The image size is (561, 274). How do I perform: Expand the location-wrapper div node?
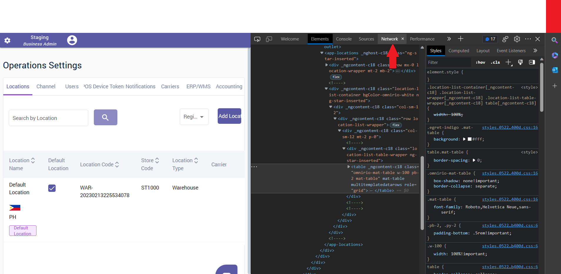click(x=326, y=65)
